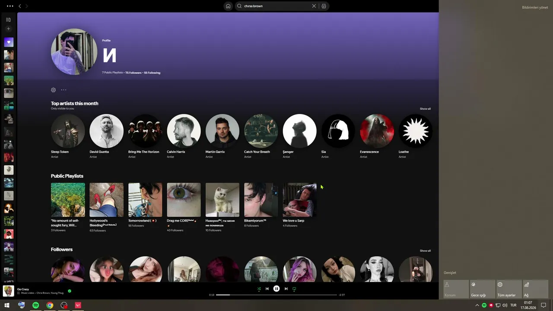The height and width of the screenshot is (311, 553).
Task: Toggle the green saved-to-library check icon
Action: 70,291
